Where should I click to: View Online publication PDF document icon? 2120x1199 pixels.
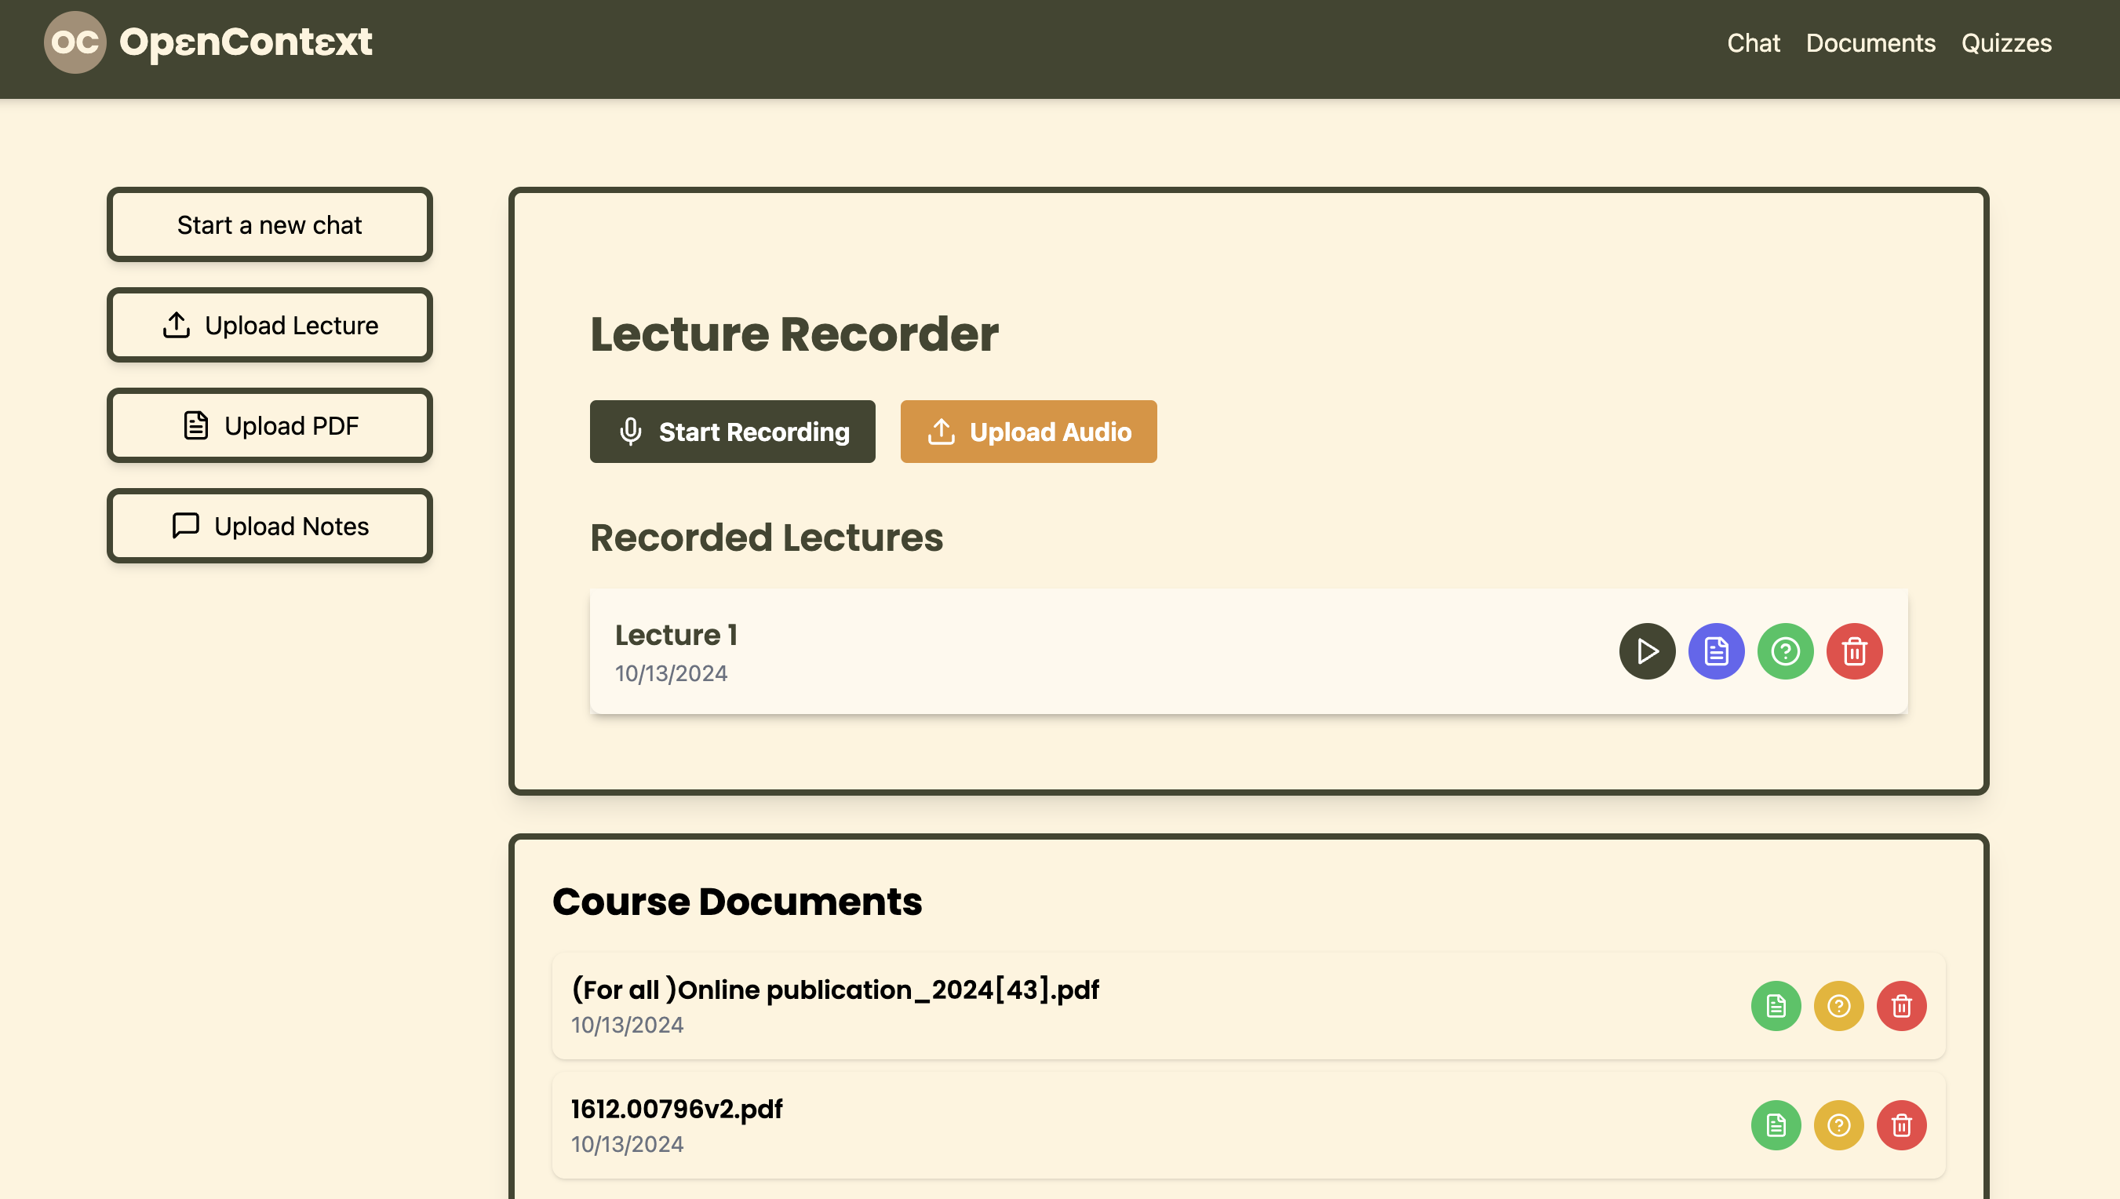click(x=1776, y=1005)
